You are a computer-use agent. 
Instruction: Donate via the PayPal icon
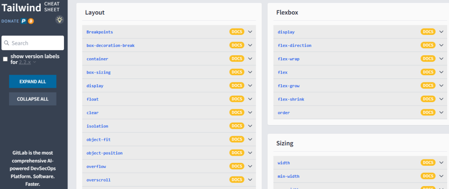23,21
